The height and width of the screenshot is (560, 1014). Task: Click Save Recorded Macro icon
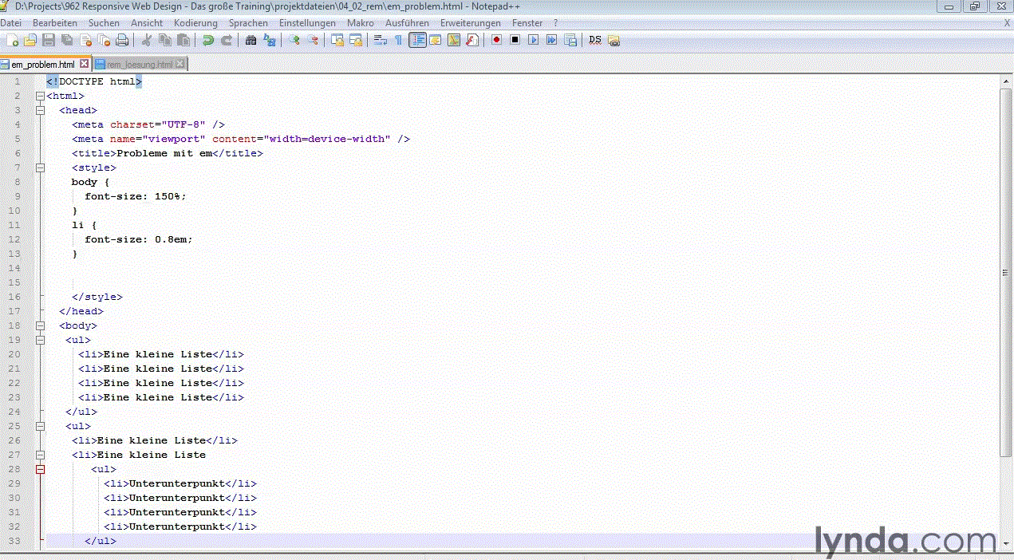point(570,40)
